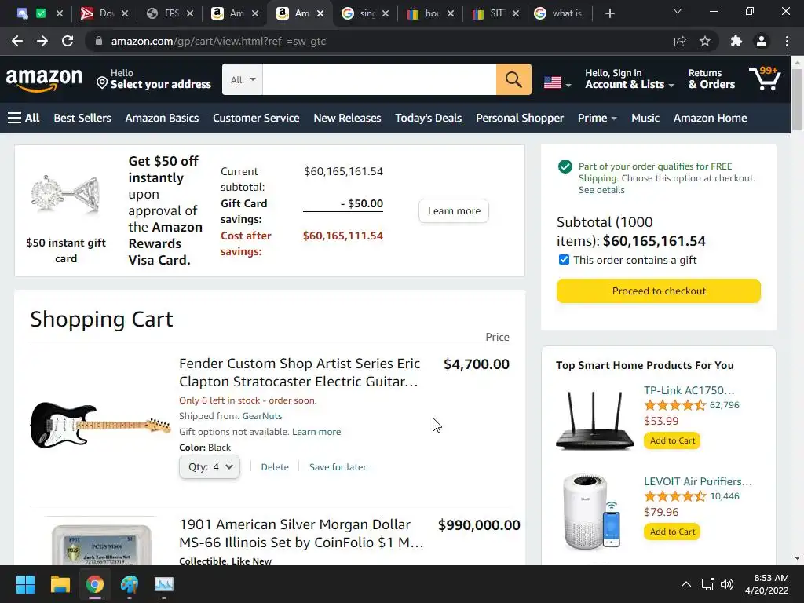Bookmark this page with the star icon
This screenshot has width=804, height=603.
(x=705, y=41)
